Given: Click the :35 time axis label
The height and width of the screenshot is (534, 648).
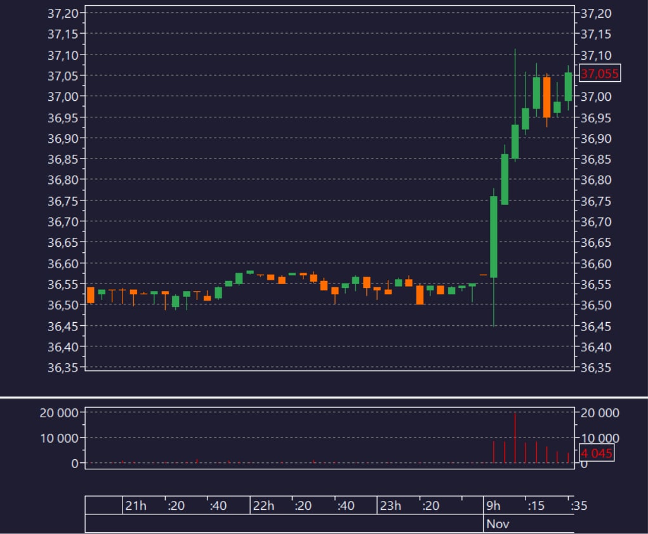Looking at the screenshot, I should click(579, 505).
